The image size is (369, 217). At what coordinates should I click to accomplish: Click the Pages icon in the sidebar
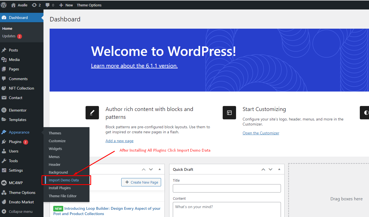pyautogui.click(x=4, y=69)
